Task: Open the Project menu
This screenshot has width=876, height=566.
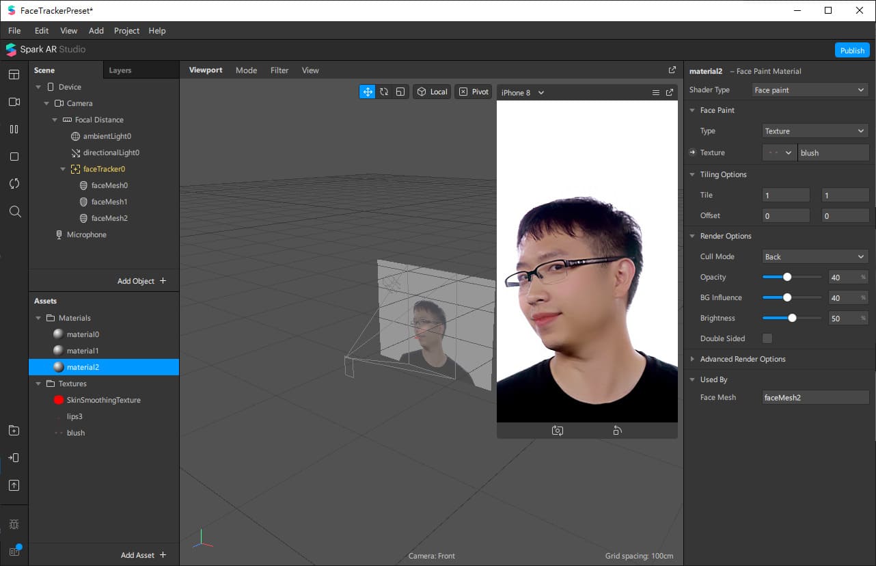Action: (126, 31)
